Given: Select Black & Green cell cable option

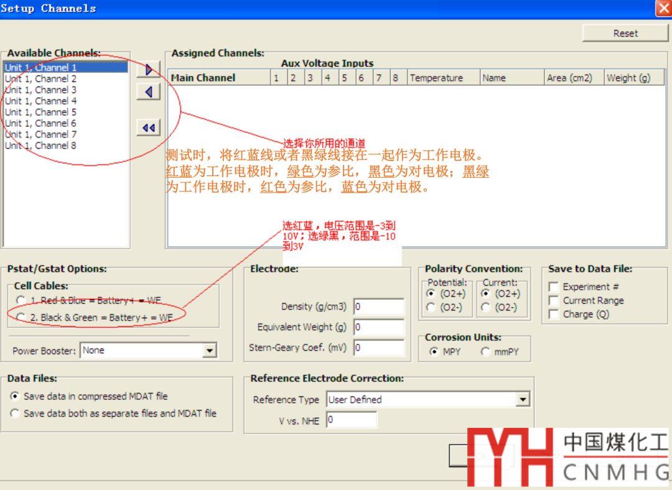Looking at the screenshot, I should [x=21, y=318].
